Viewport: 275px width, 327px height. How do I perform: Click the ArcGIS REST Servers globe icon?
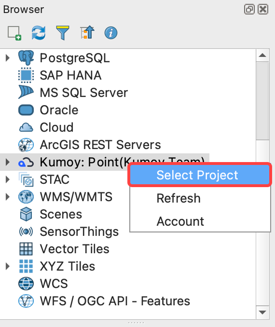(26, 145)
